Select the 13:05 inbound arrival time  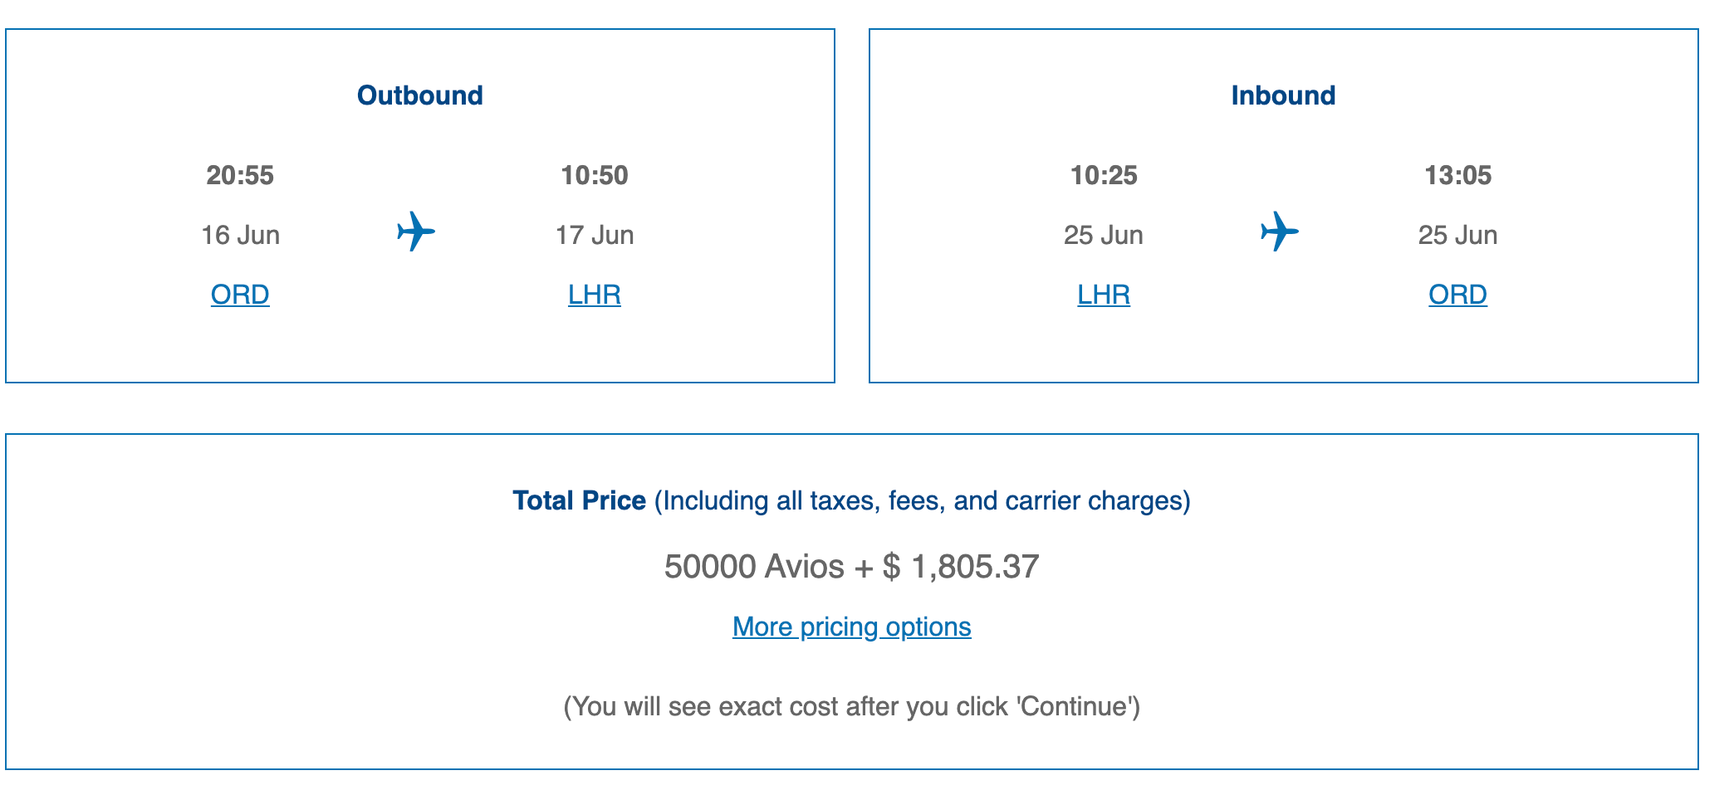pos(1457,175)
